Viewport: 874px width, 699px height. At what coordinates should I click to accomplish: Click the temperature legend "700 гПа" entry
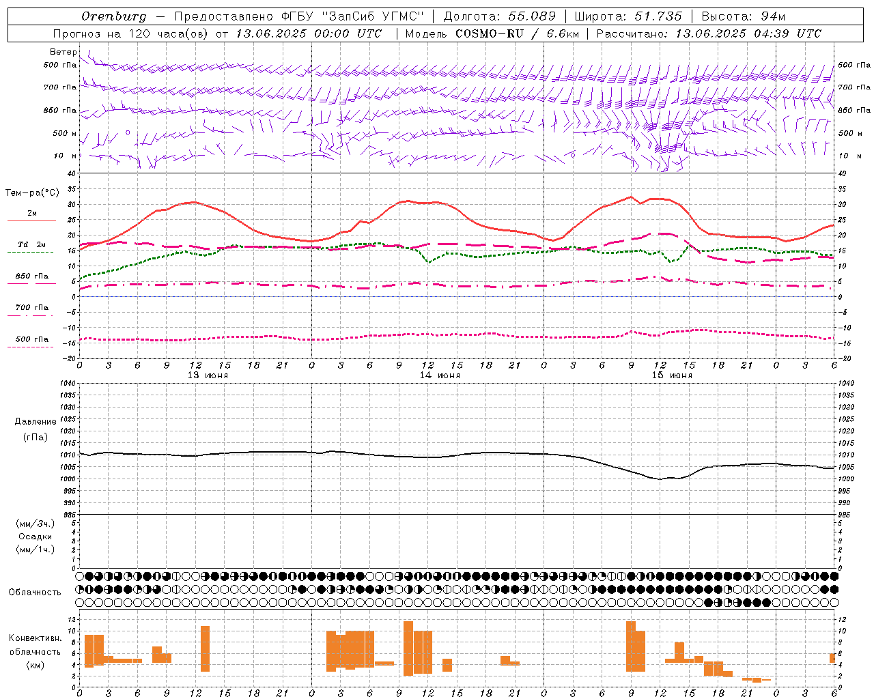(32, 308)
